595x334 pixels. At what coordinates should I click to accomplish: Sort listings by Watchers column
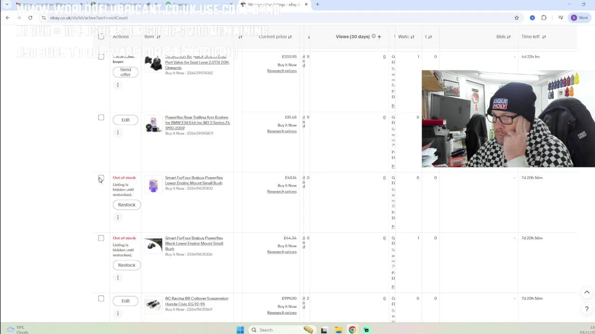point(406,37)
